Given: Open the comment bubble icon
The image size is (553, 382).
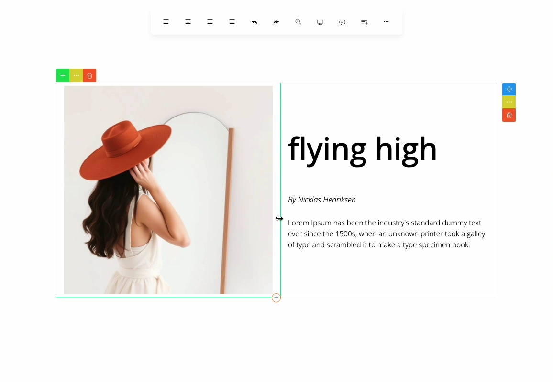Looking at the screenshot, I should [343, 22].
